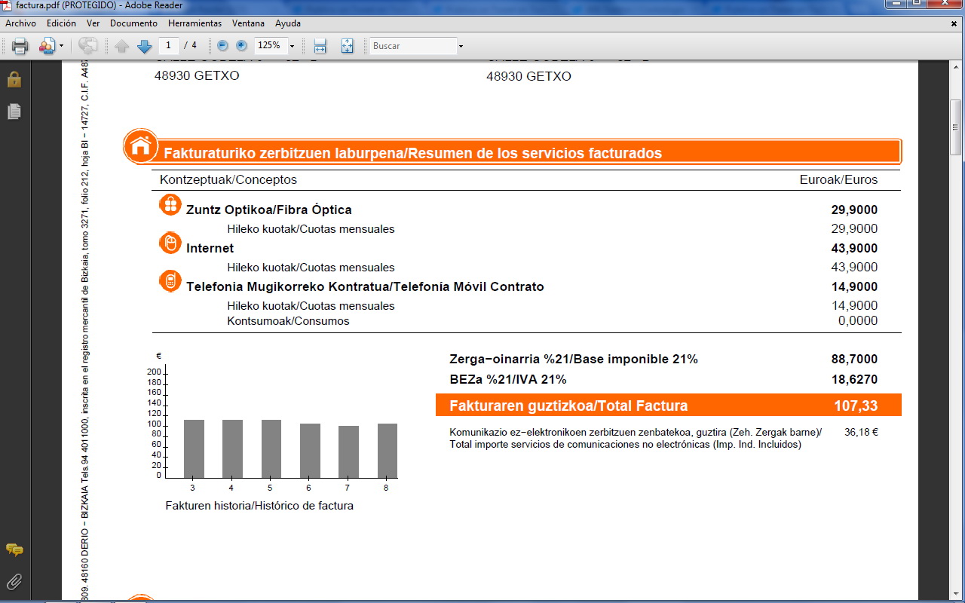965x603 pixels.
Task: Zoom out with the minus button
Action: [222, 45]
